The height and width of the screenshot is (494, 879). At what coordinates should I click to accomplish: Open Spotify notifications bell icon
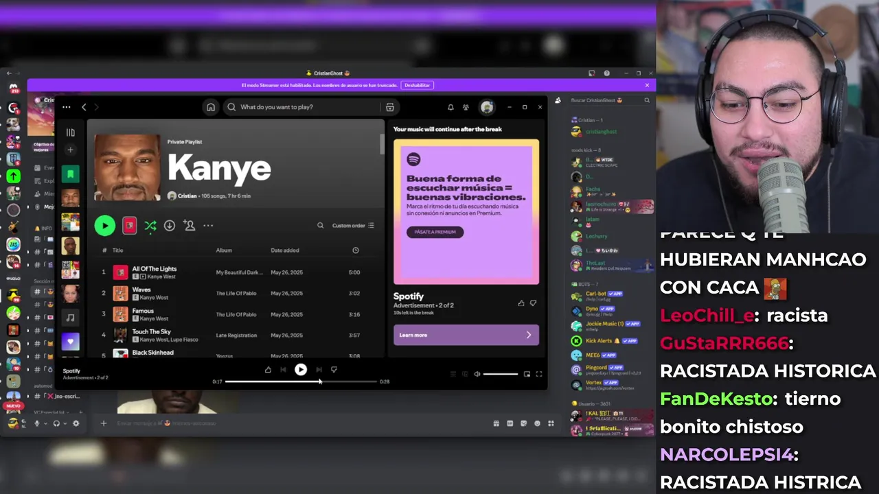[x=450, y=107]
